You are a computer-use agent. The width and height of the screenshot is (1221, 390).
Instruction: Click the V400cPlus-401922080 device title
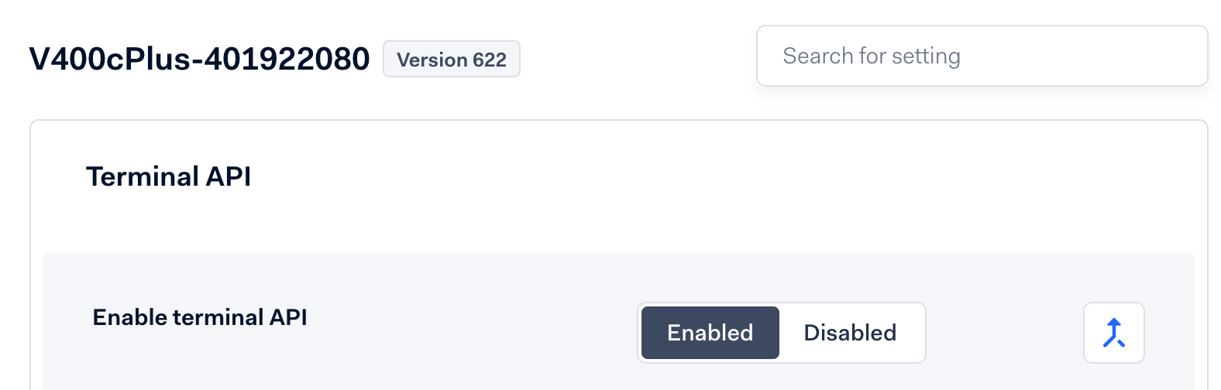click(x=200, y=59)
